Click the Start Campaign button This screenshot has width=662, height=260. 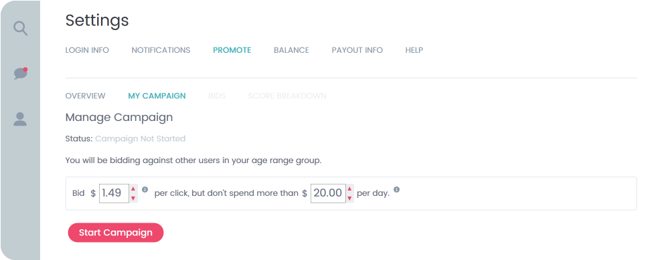tap(116, 233)
